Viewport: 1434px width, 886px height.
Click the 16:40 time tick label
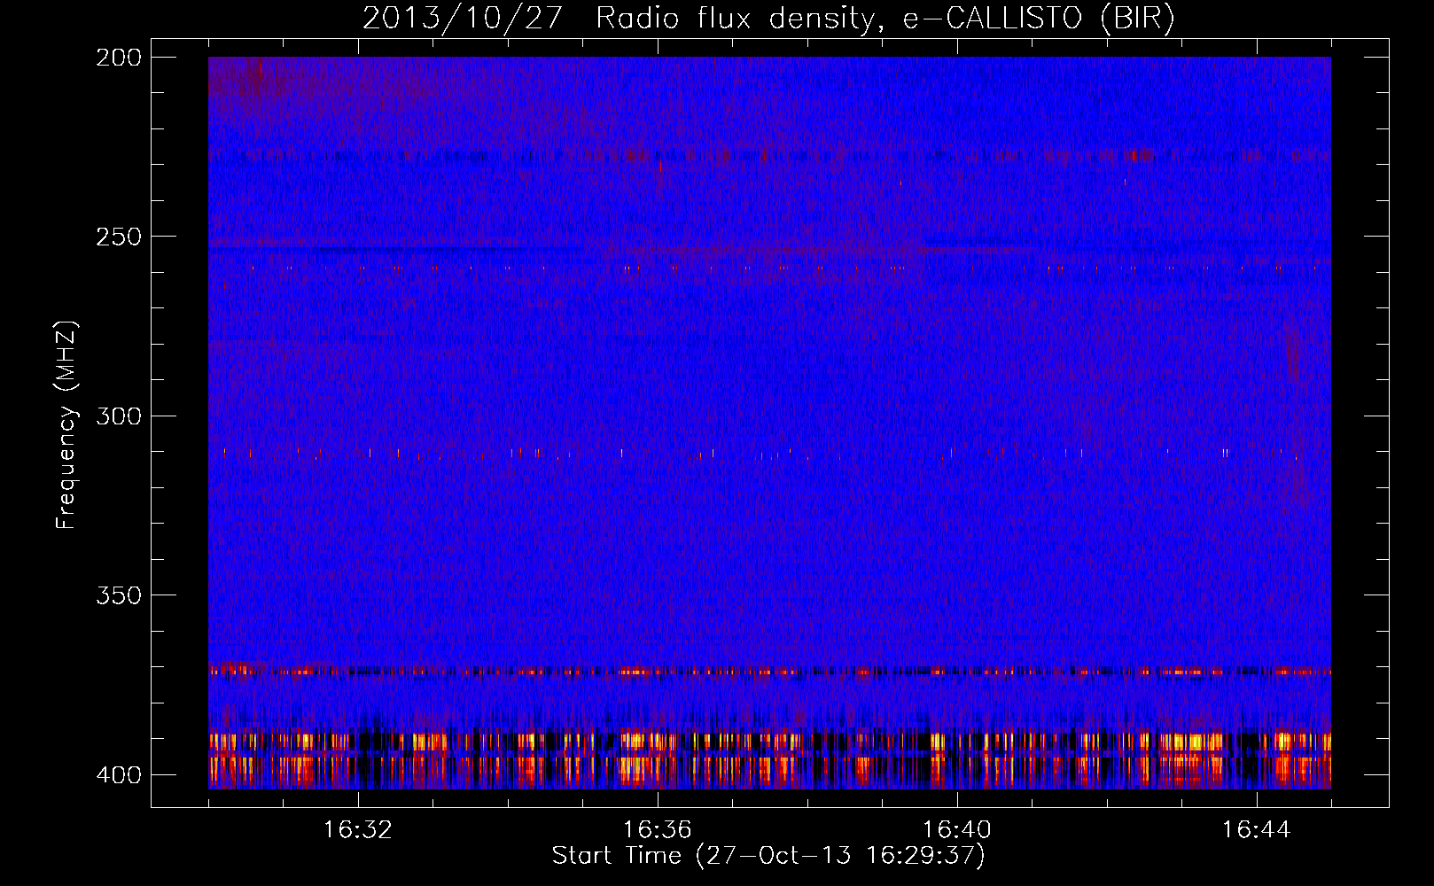point(957,830)
